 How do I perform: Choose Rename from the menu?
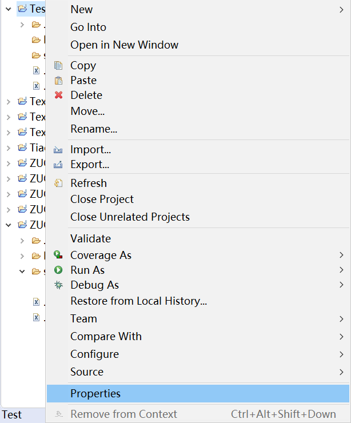click(94, 129)
